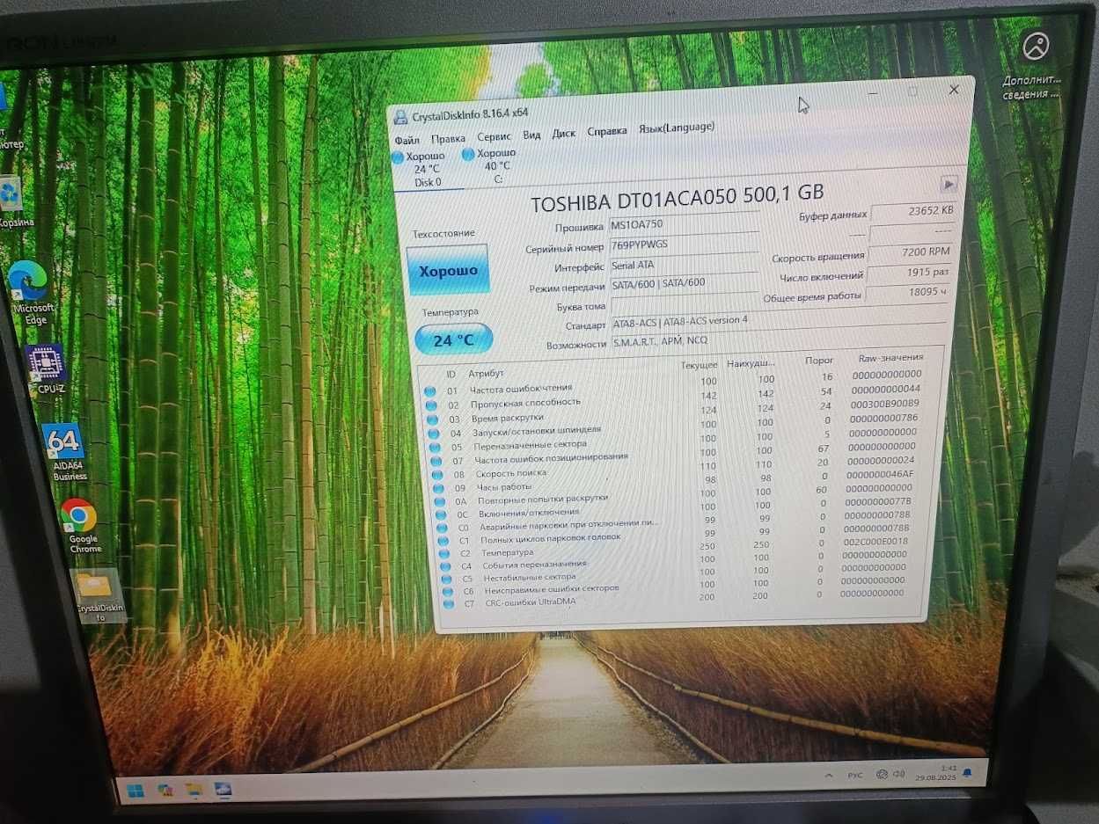Open the Справка menu

607,131
